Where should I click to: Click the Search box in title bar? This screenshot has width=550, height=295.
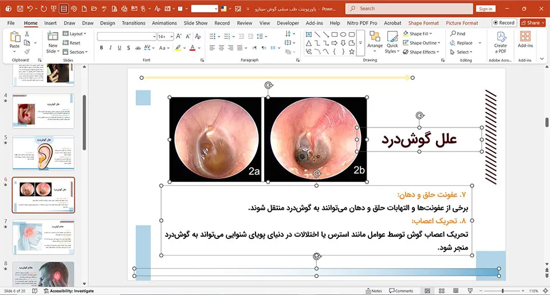point(409,9)
